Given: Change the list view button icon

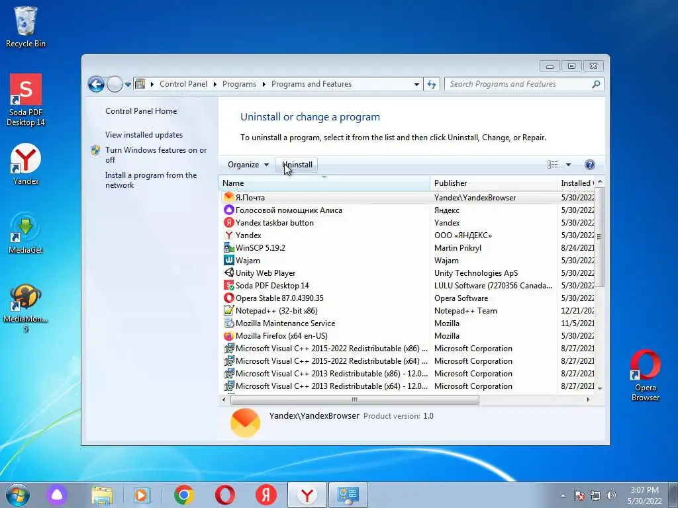Looking at the screenshot, I should coord(552,165).
